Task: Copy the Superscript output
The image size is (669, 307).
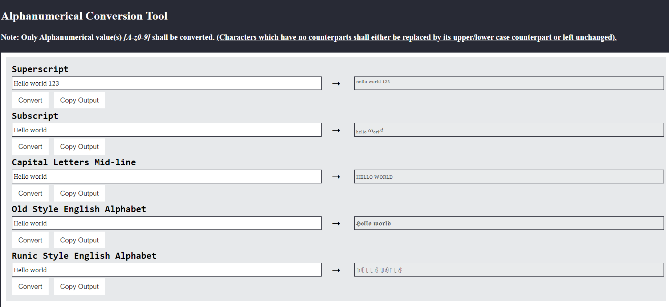Action: tap(79, 100)
